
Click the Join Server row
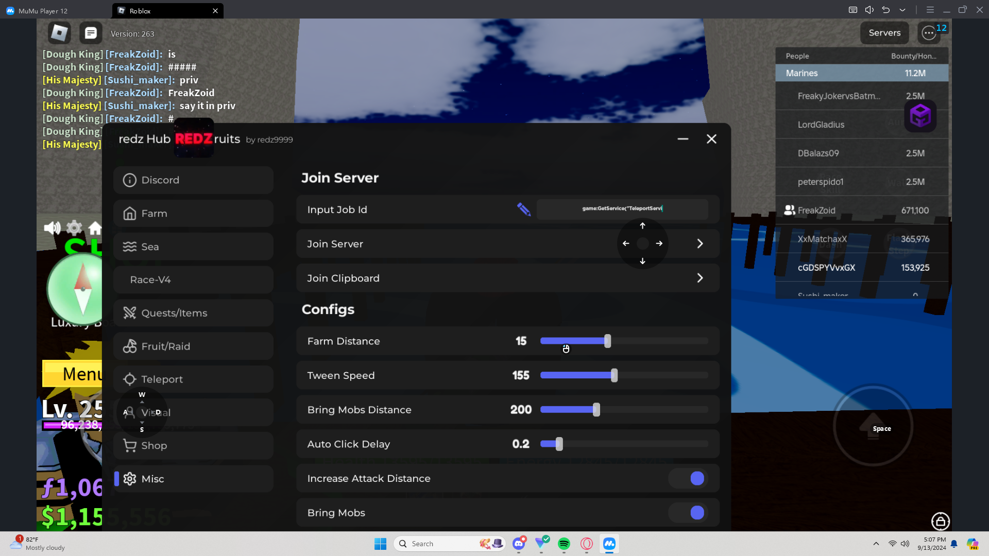click(x=507, y=244)
